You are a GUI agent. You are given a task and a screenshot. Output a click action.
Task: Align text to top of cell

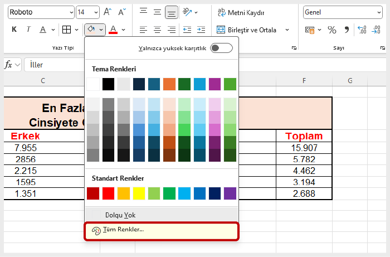(143, 12)
